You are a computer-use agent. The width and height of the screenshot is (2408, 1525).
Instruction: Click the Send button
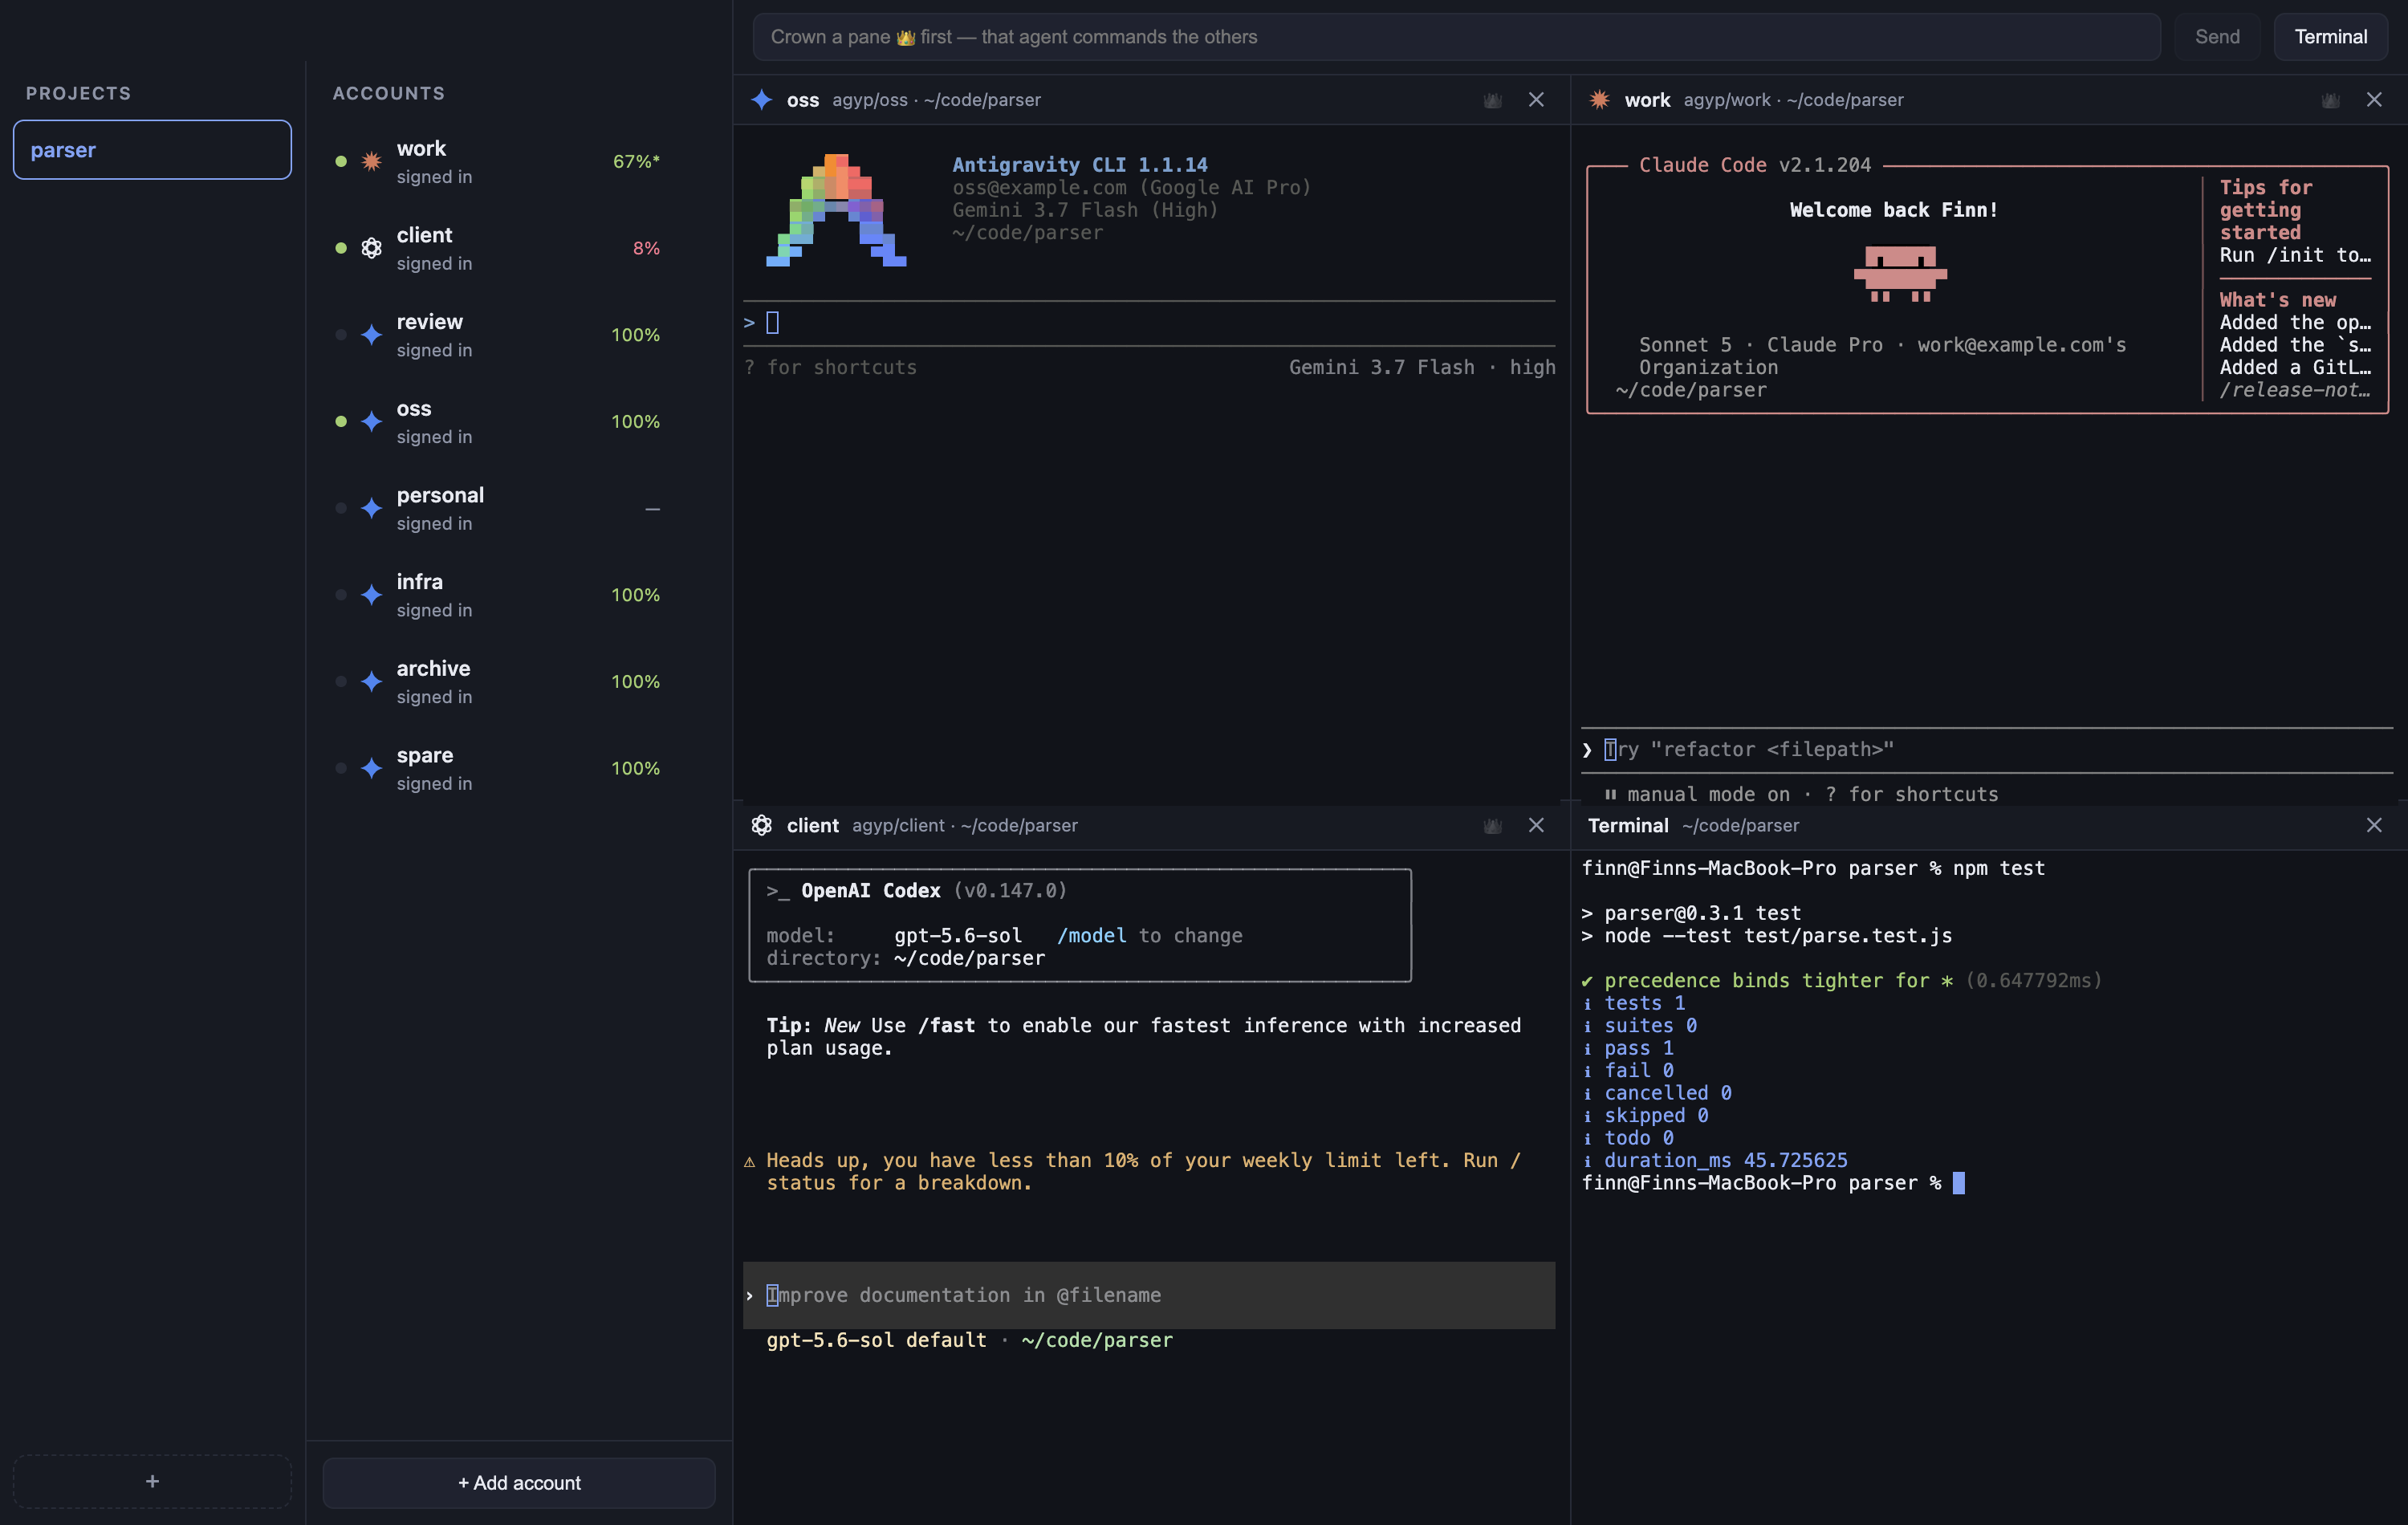pos(2217,37)
